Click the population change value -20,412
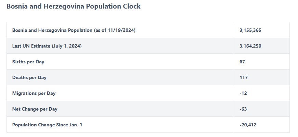This screenshot has width=298, height=137. [x=248, y=125]
